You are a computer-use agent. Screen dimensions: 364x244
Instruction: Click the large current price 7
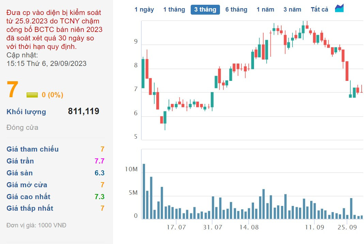coord(13,90)
